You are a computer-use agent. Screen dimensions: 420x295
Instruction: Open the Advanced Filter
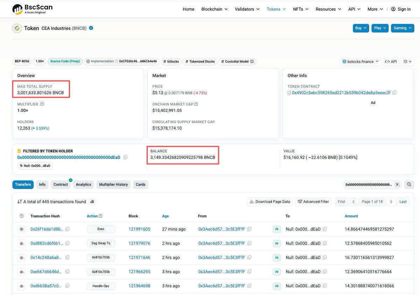[x=313, y=202]
